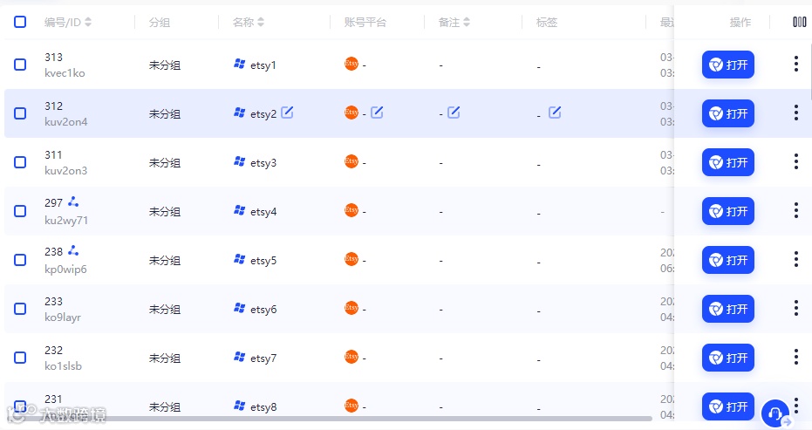Edit remark pencil icon in etsy2 row
Screen dimensions: 812x430
pos(454,113)
